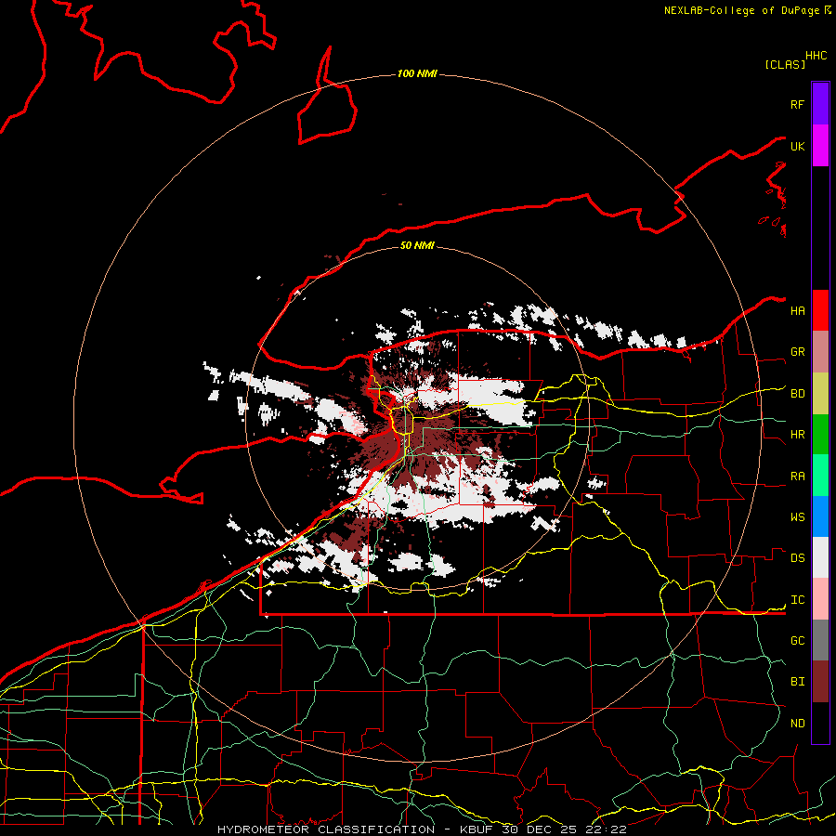Click the 'HYDROMETEOR CLASSIFICATION' title text
The height and width of the screenshot is (836, 836).
pyautogui.click(x=326, y=829)
